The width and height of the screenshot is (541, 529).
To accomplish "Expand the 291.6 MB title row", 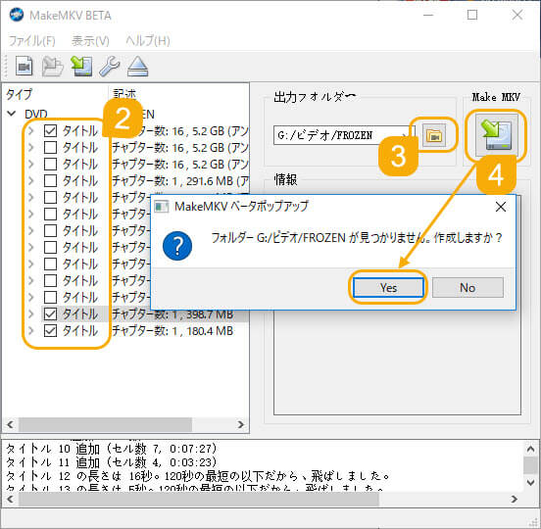I will 31,180.
